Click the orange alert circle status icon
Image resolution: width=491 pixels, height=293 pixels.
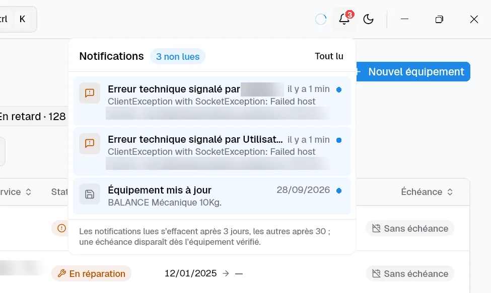pos(61,228)
